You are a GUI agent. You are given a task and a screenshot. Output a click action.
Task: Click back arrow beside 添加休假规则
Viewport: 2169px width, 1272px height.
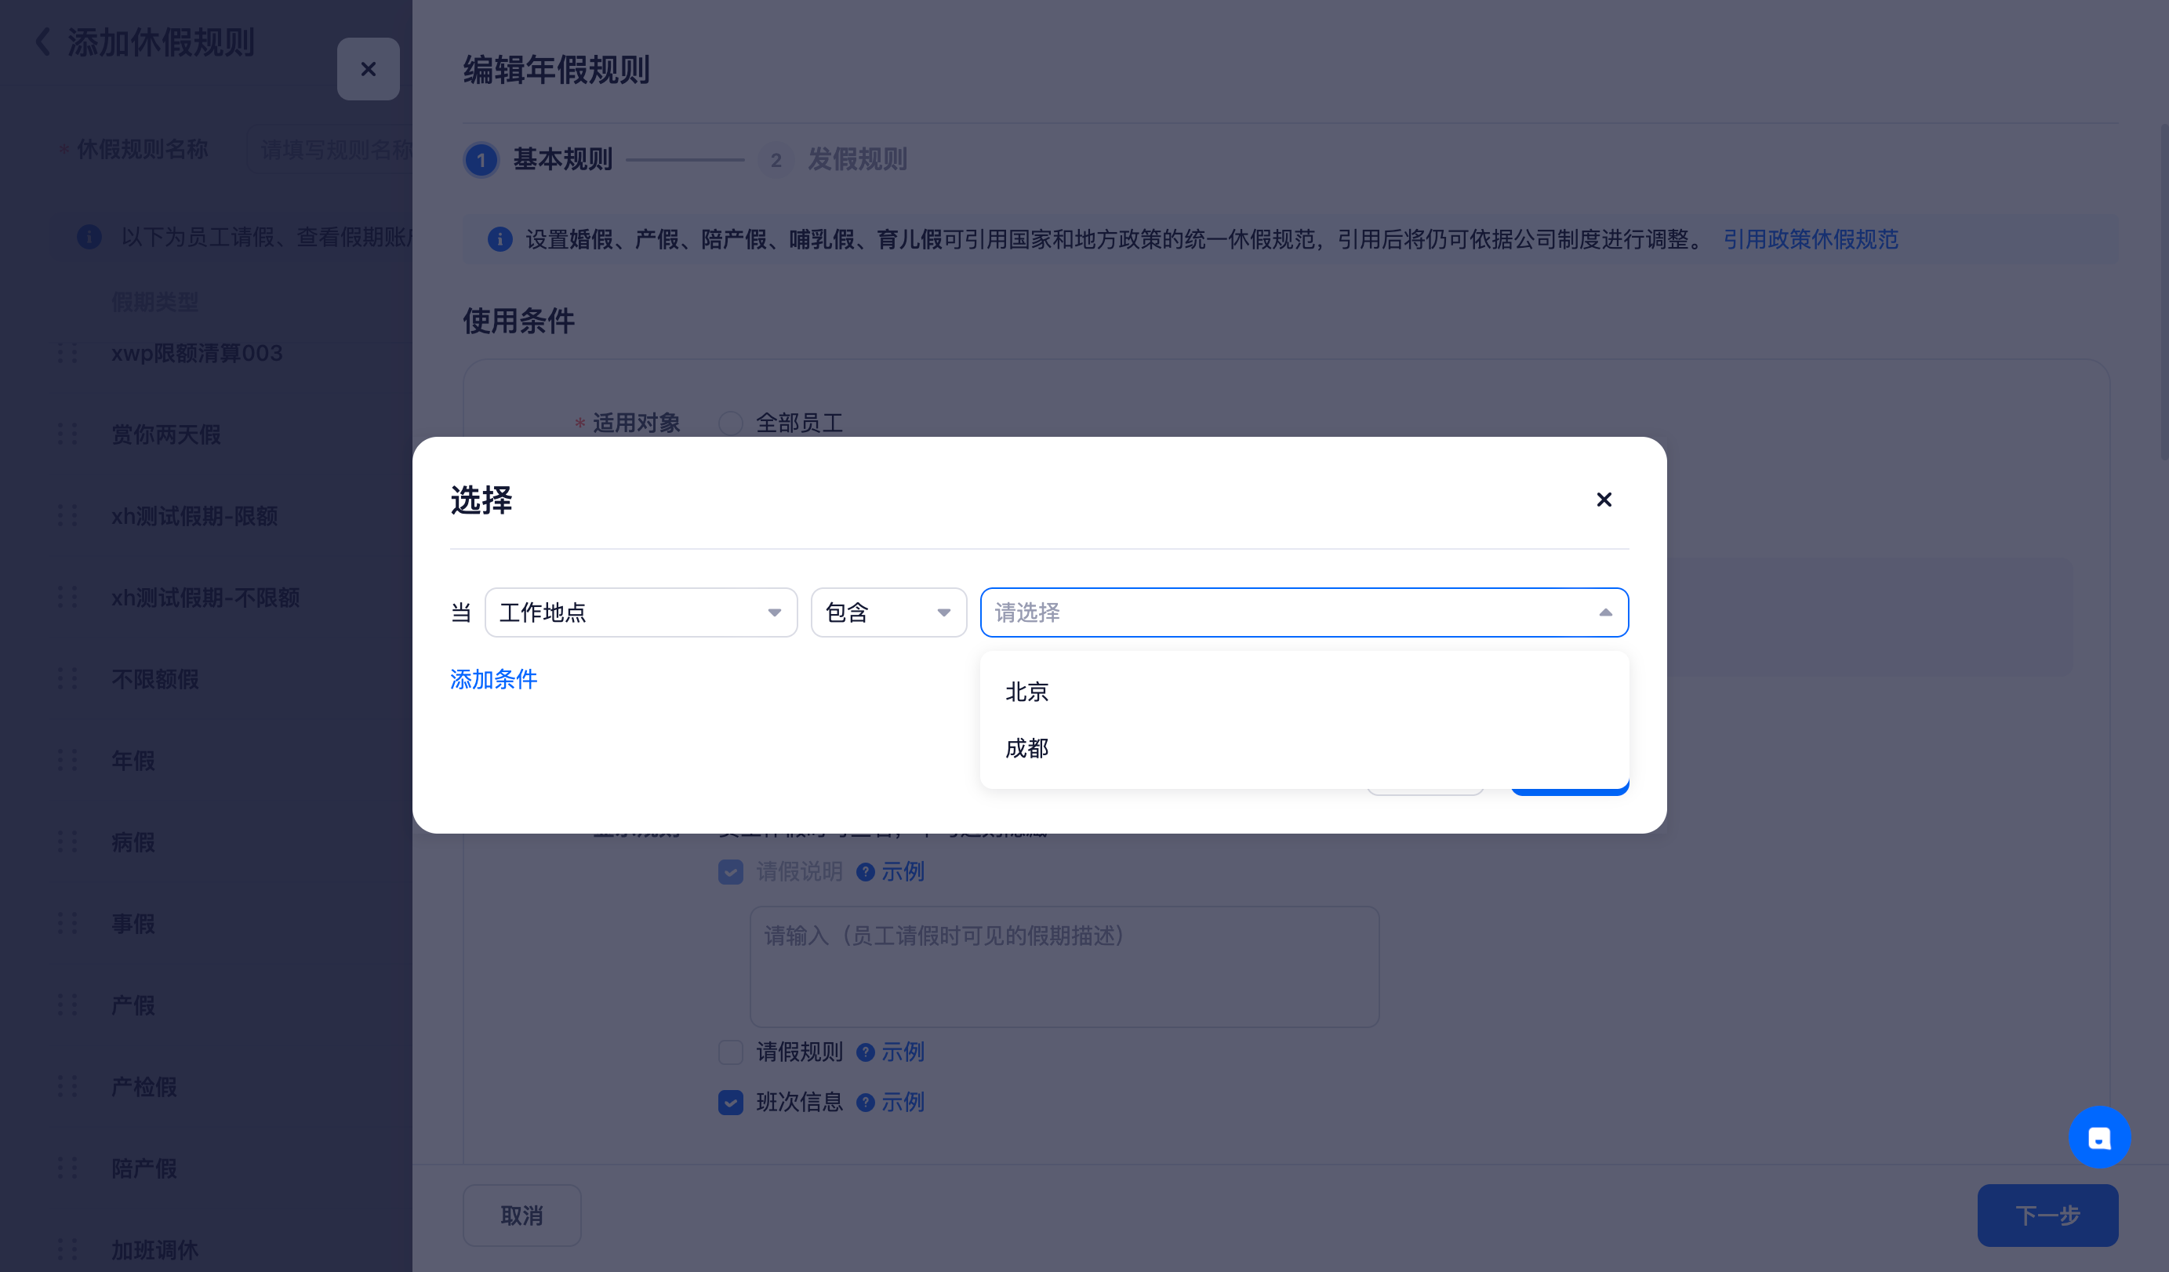coord(42,42)
